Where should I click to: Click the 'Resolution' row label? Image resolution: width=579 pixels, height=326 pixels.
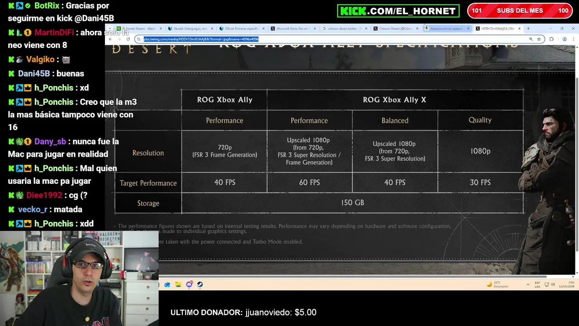tap(148, 153)
